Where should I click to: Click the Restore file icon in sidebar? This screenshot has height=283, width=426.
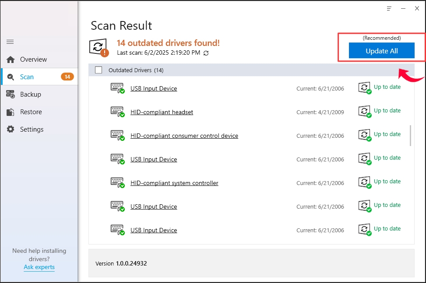11,112
